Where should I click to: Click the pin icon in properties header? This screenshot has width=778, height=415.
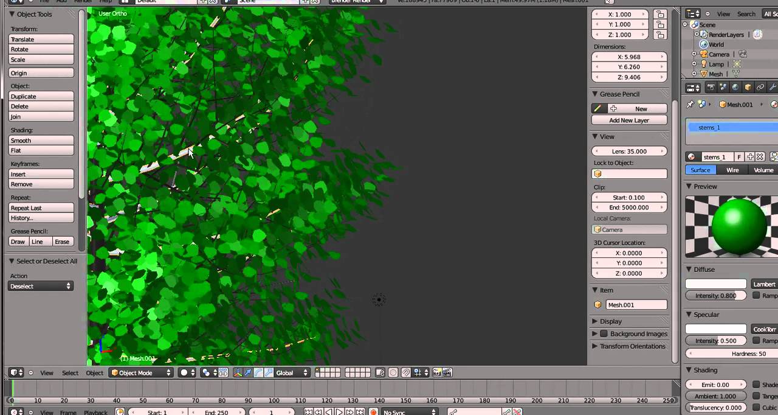point(690,105)
